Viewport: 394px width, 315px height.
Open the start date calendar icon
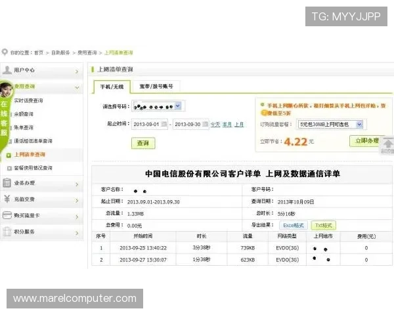pyautogui.click(x=164, y=124)
